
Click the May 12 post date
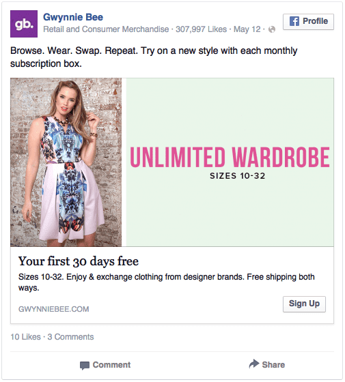pos(247,29)
